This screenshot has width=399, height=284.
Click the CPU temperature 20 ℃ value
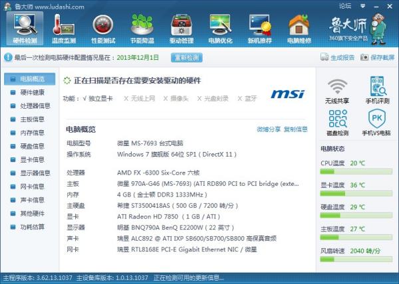pos(357,163)
